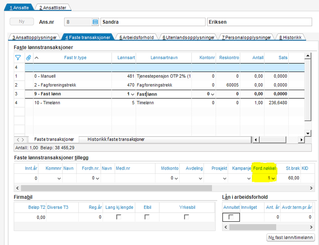Switch to the Arbeidsforhold tab
Viewport: 319px width, 245px height.
[x=136, y=38]
